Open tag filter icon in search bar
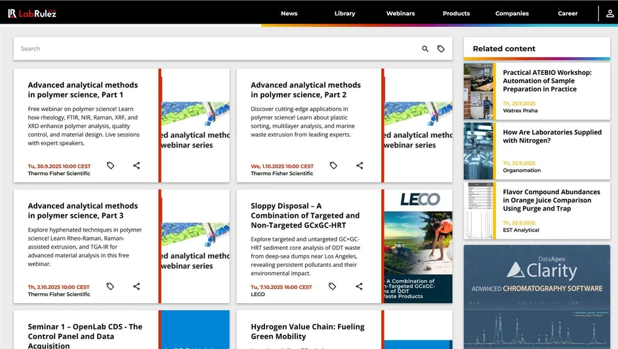 click(441, 49)
